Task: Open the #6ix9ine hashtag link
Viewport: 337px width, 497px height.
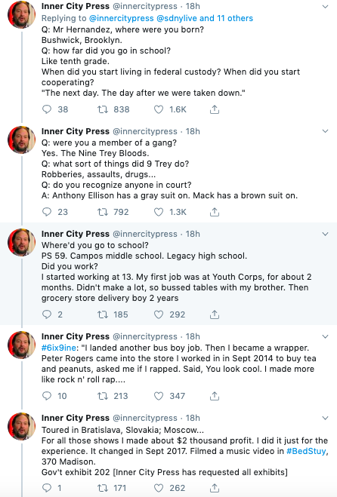Action: tap(59, 348)
